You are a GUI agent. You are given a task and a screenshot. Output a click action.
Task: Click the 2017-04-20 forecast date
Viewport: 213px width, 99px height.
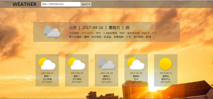coord(136,73)
